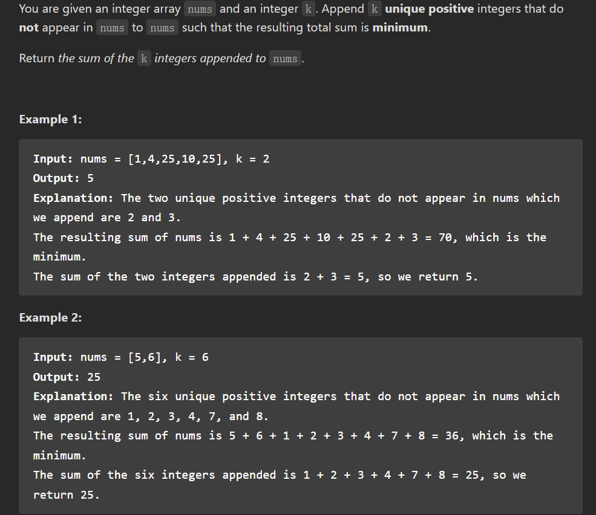596x515 pixels.
Task: Click the "= 70" result in Example 1
Action: tap(440, 238)
